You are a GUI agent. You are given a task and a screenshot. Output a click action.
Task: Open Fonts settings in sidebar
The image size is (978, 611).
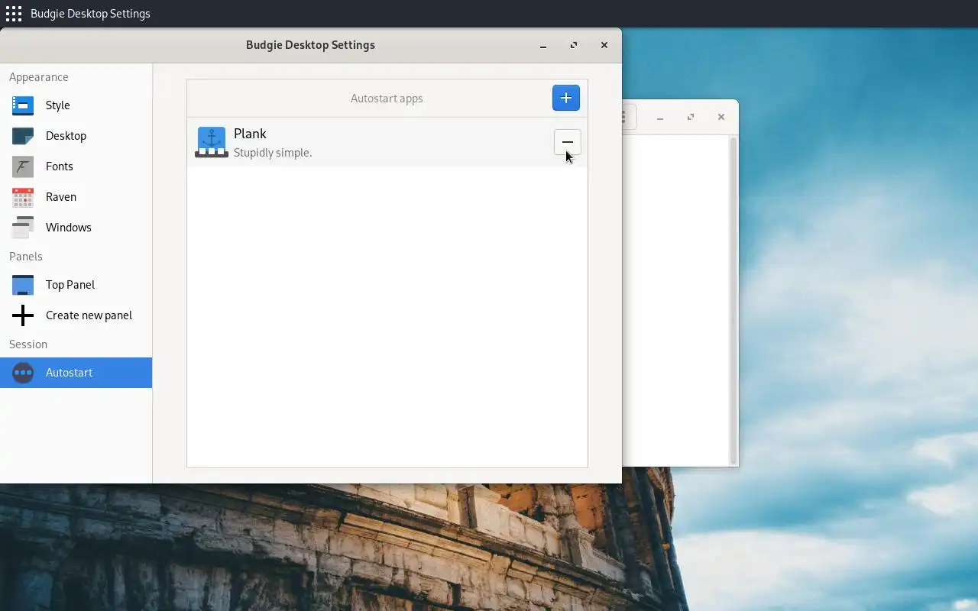pos(76,166)
